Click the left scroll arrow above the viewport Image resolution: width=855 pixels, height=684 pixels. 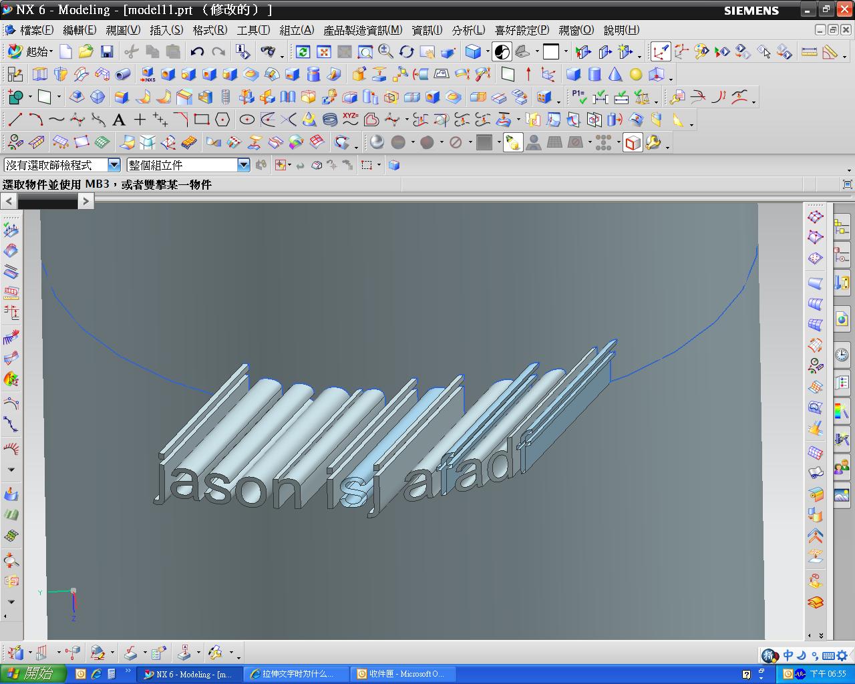(9, 201)
